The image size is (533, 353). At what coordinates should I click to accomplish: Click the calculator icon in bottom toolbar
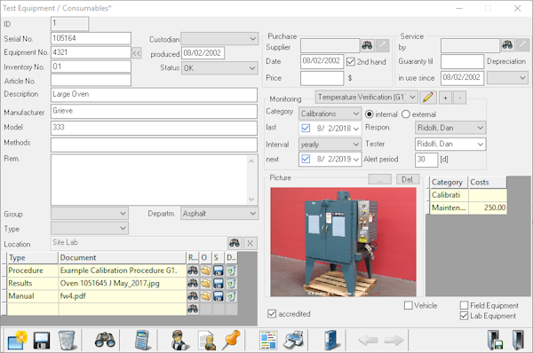[x=142, y=340]
